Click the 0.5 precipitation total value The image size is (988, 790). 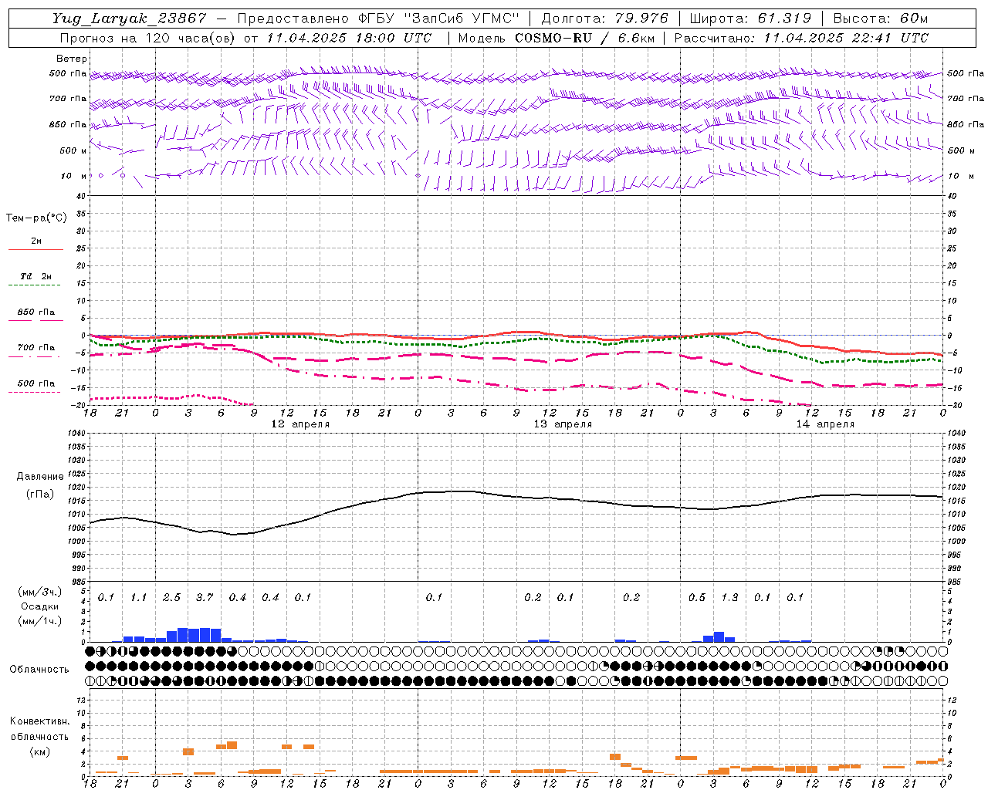697,598
